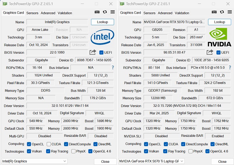The image size is (234, 165).
Task: Click Close button in NVIDIA window
Action: 222,161
